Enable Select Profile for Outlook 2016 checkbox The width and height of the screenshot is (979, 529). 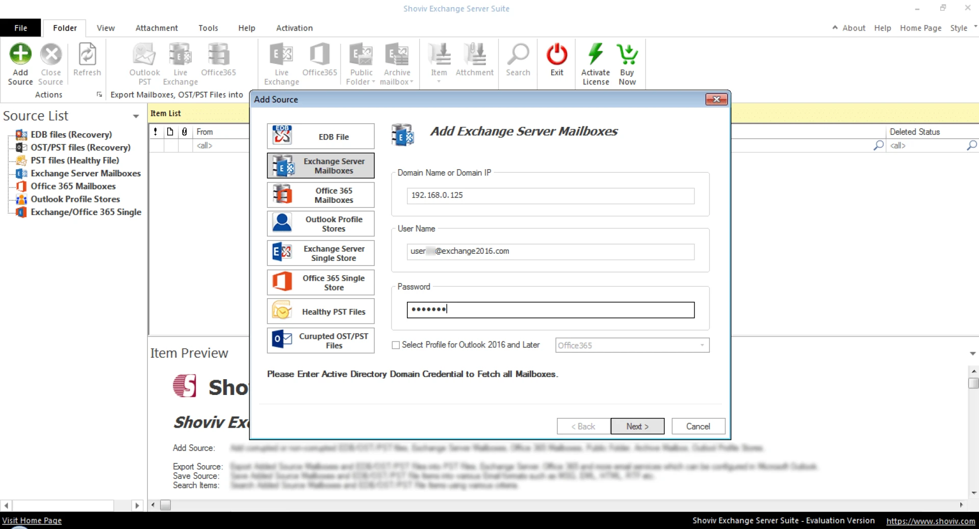point(396,345)
